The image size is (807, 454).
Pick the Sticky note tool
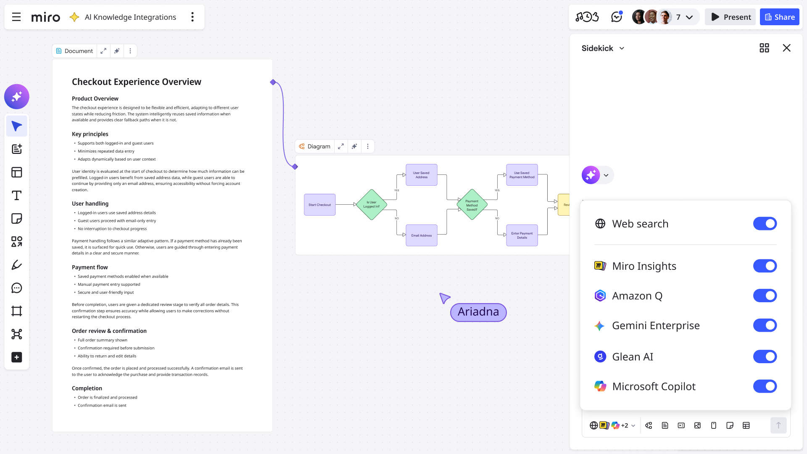[x=17, y=218]
